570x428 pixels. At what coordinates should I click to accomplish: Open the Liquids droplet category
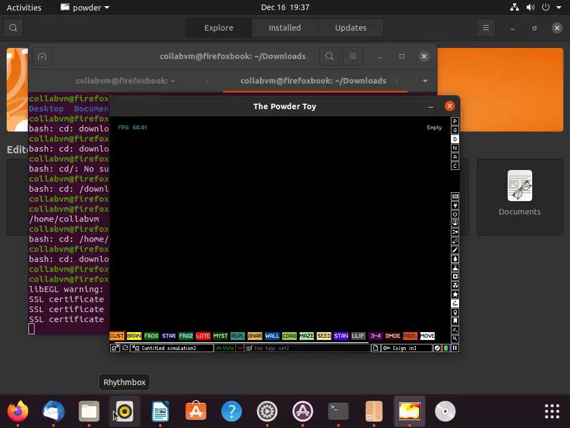tap(455, 259)
